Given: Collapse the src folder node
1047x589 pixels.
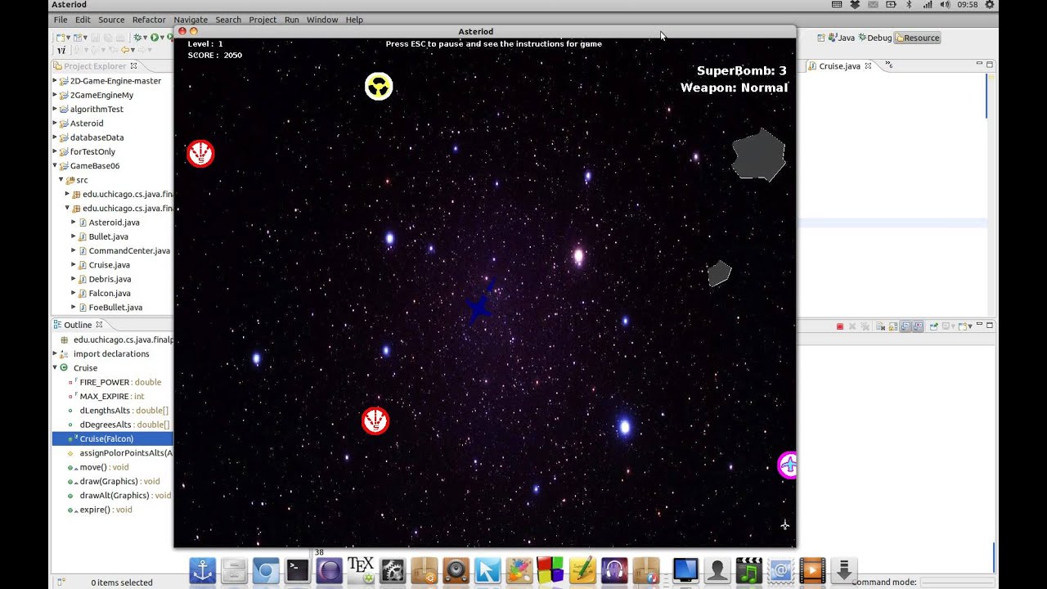Looking at the screenshot, I should 61,179.
